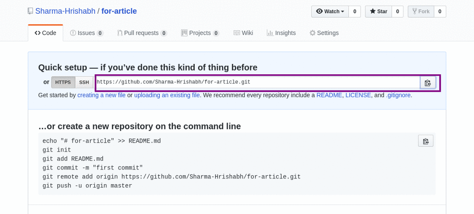
Task: Open the Issues tab
Action: [87, 33]
